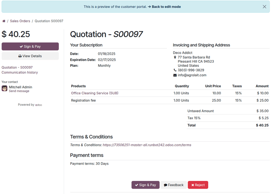This screenshot has width=272, height=194.
Task: Reject the quotation with Reject button
Action: click(x=198, y=185)
